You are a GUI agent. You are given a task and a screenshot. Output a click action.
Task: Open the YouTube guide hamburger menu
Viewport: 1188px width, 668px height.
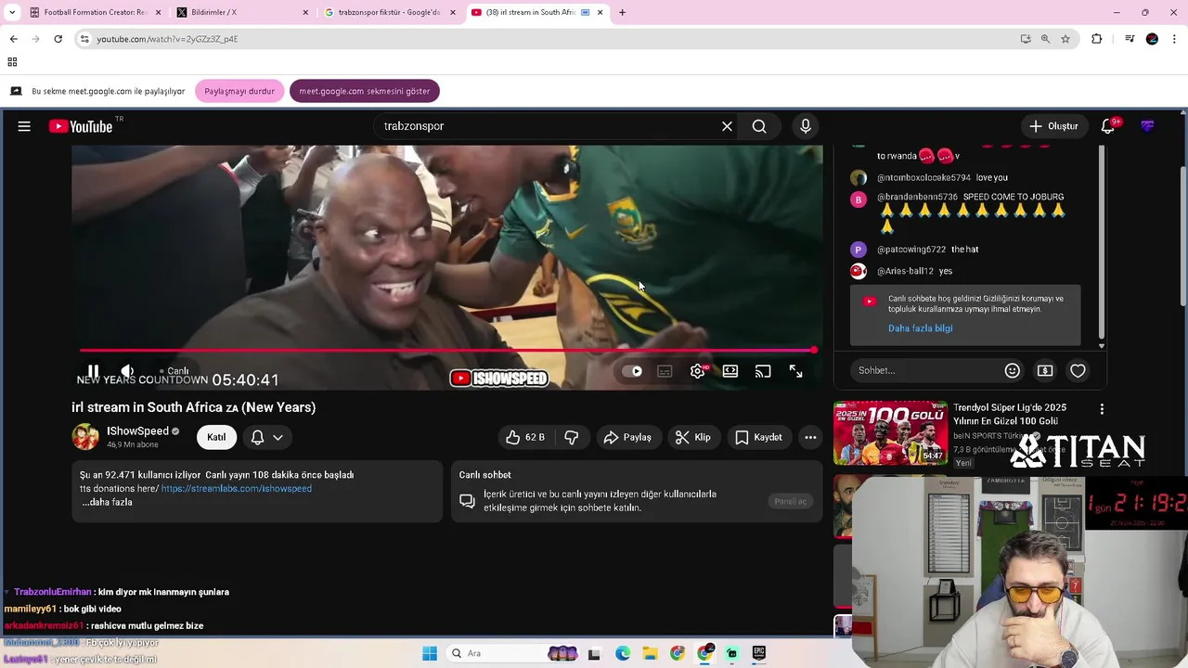coord(24,126)
